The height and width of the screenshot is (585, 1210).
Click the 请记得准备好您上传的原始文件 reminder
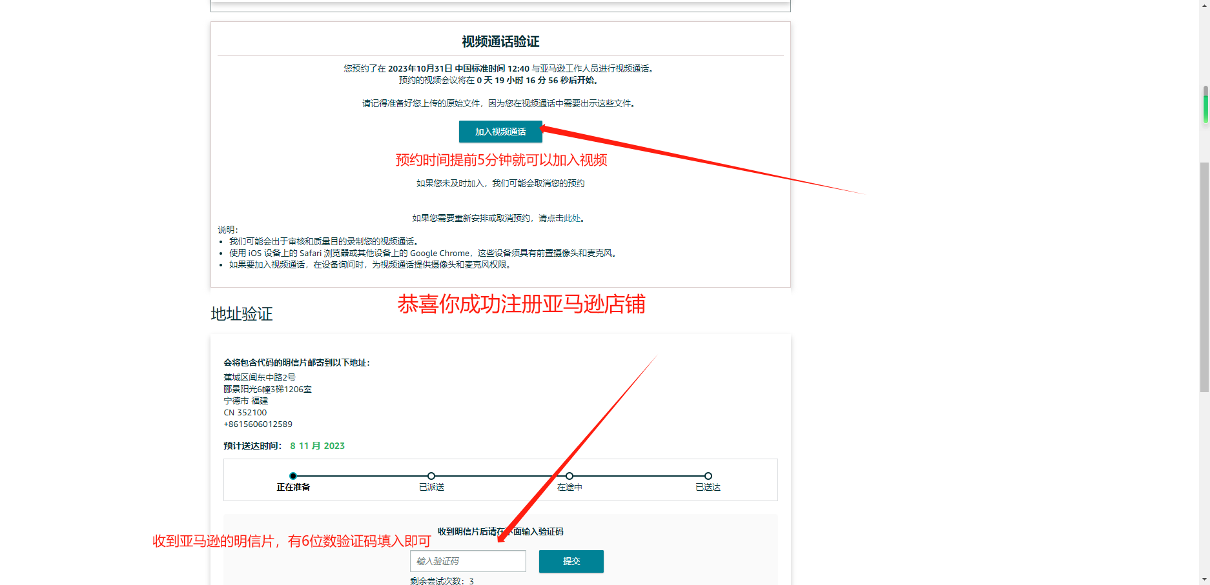pyautogui.click(x=500, y=103)
